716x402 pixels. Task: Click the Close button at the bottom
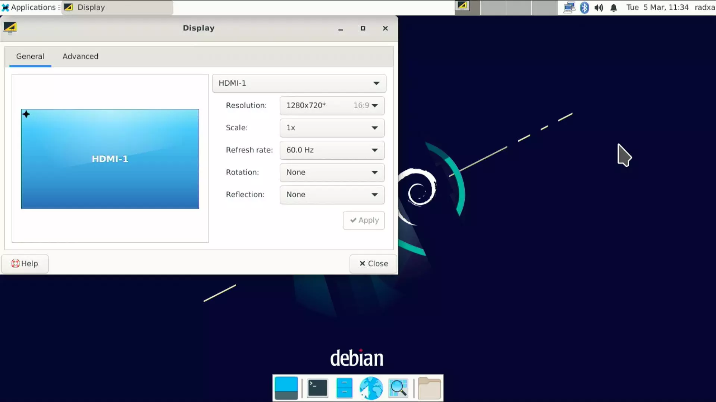pyautogui.click(x=373, y=264)
